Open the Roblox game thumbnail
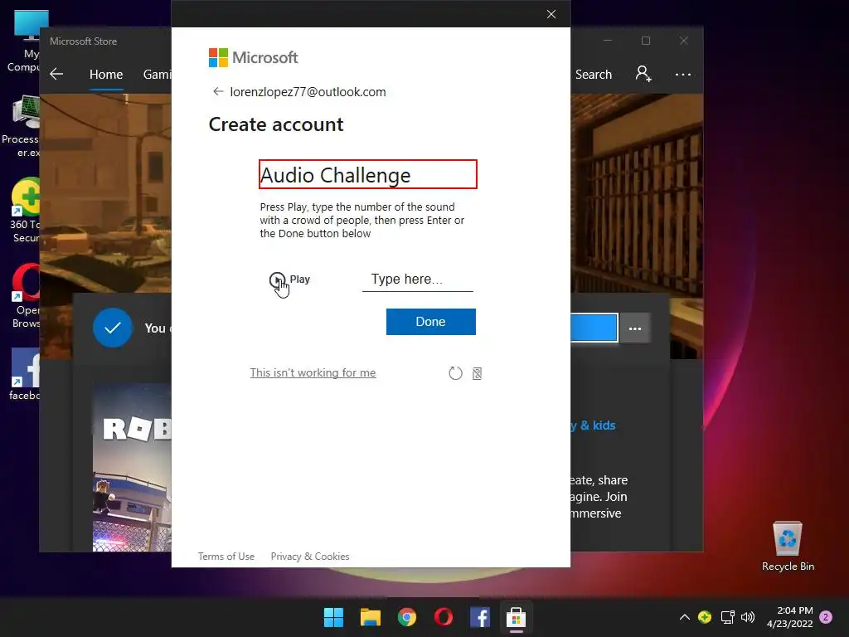Screen dimensions: 849x637 [132, 468]
